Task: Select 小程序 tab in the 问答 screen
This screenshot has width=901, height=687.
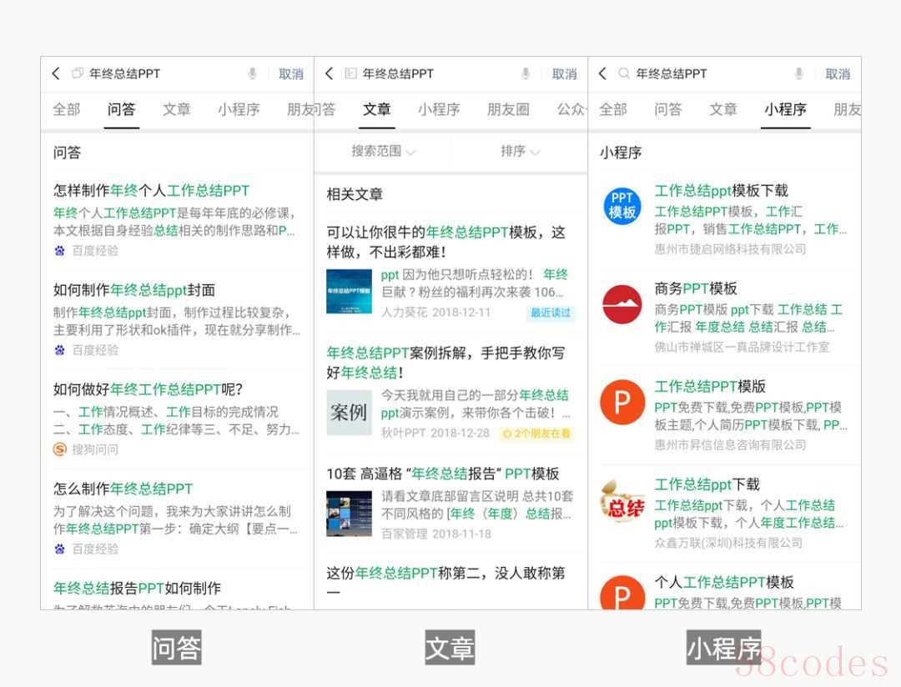Action: coord(239,109)
